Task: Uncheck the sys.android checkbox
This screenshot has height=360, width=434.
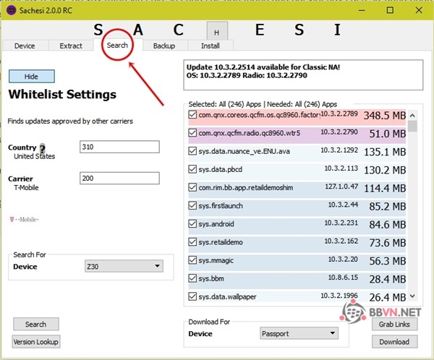Action: (192, 223)
